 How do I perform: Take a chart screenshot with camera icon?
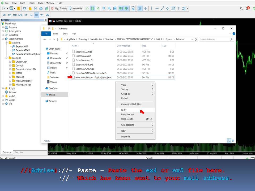133,8
